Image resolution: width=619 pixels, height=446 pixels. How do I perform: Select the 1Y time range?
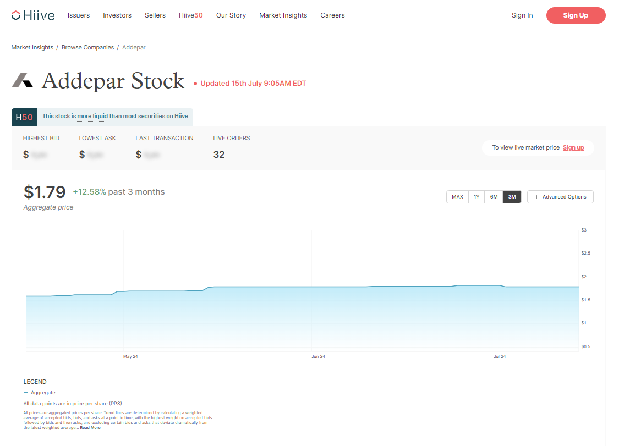(x=476, y=197)
